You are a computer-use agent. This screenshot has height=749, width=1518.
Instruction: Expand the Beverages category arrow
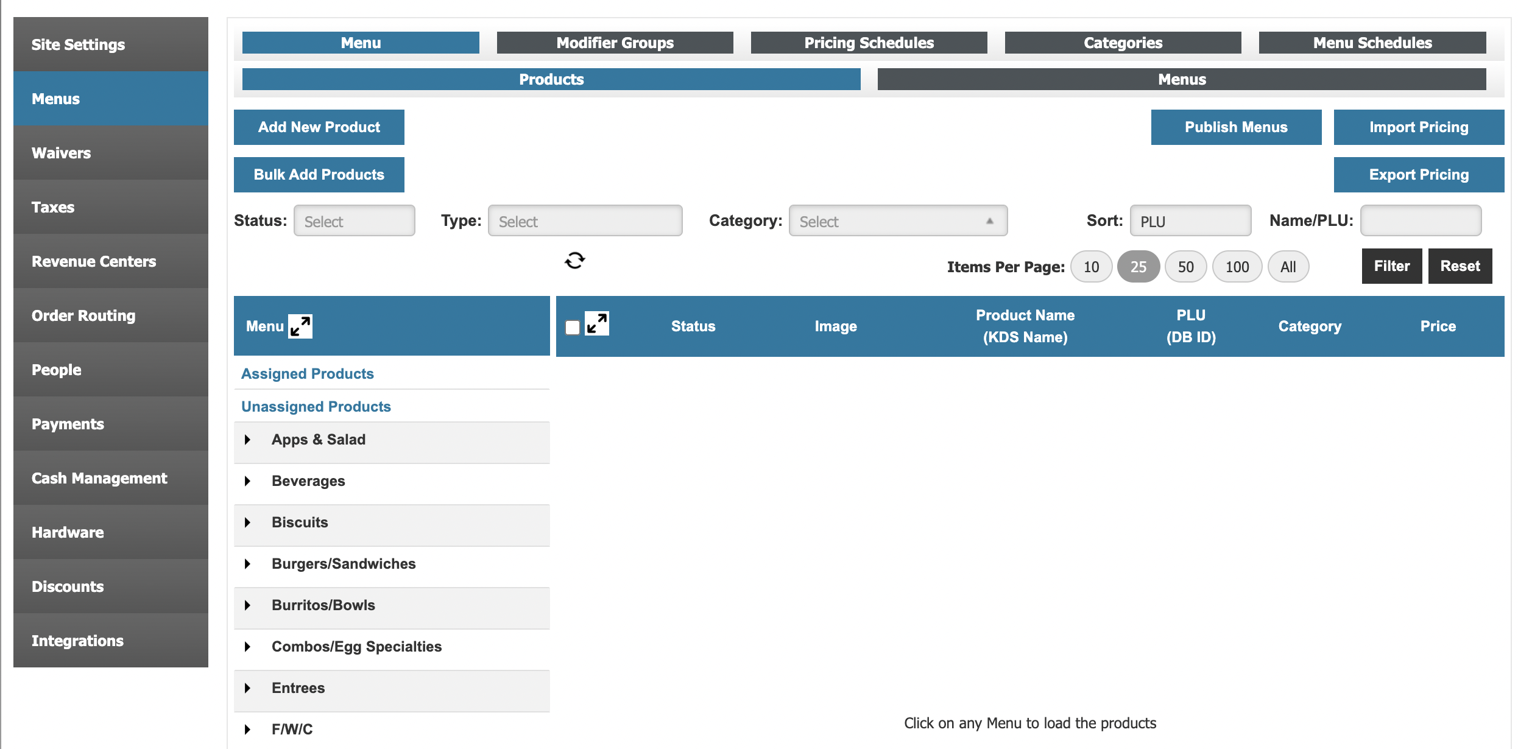click(x=247, y=481)
